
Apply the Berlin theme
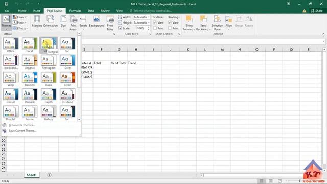pos(67,79)
